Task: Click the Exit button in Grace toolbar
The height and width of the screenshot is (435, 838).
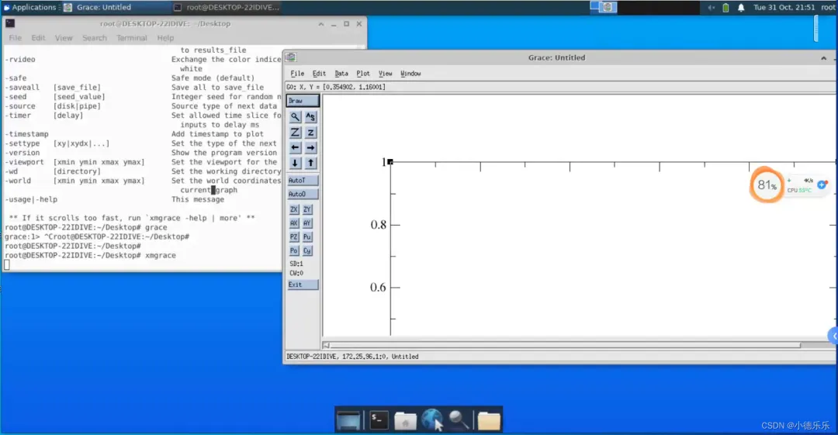Action: click(x=303, y=285)
